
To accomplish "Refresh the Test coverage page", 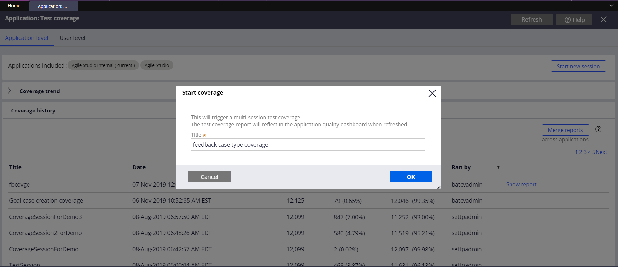I will 532,20.
